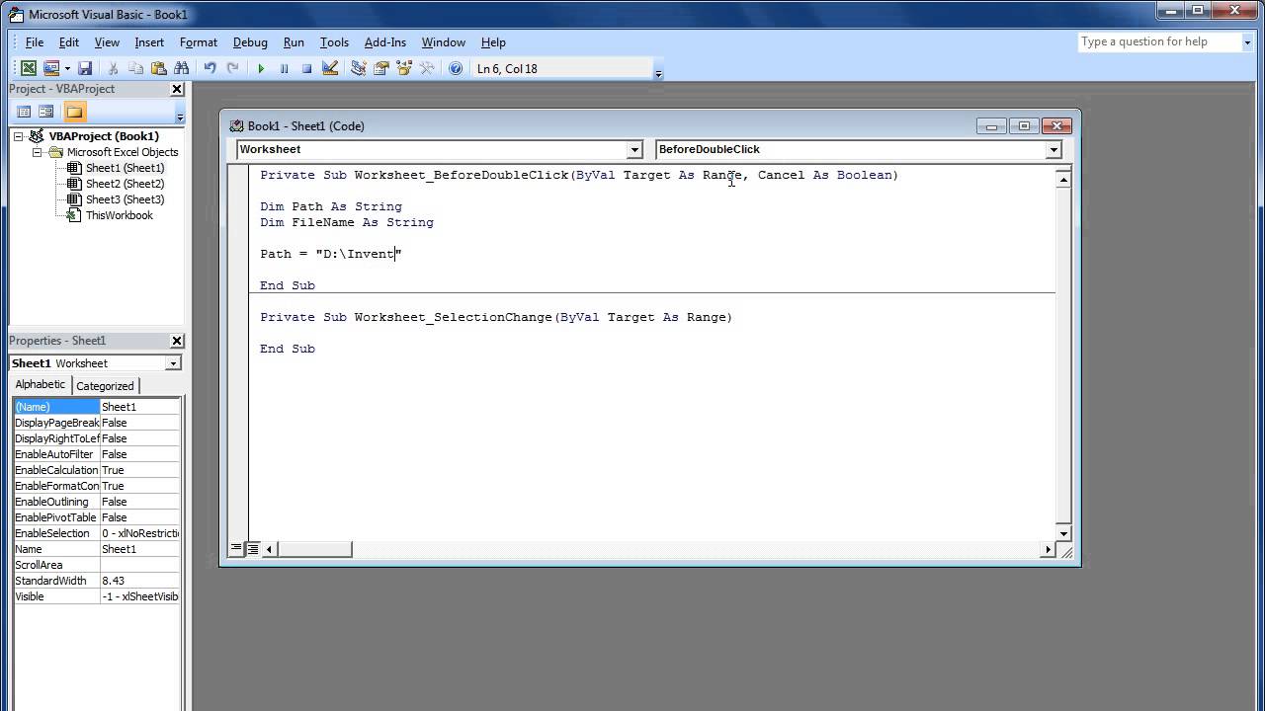
Task: Open the Add-Ins menu
Action: click(x=385, y=42)
